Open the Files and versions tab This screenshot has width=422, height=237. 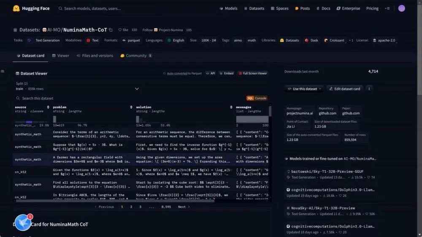point(95,56)
